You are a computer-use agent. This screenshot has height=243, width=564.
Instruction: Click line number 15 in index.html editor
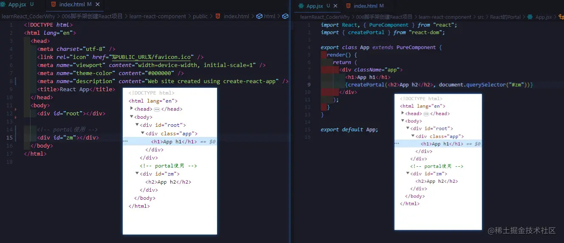tap(9, 137)
